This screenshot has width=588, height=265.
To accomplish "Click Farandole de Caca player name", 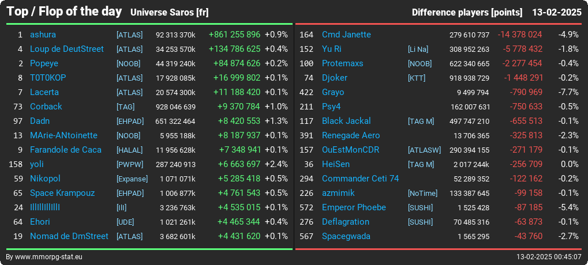I will point(66,150).
